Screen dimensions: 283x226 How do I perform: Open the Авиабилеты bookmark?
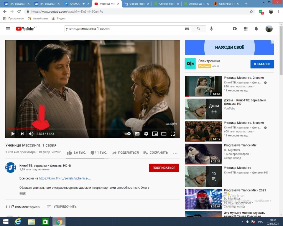coord(38,19)
